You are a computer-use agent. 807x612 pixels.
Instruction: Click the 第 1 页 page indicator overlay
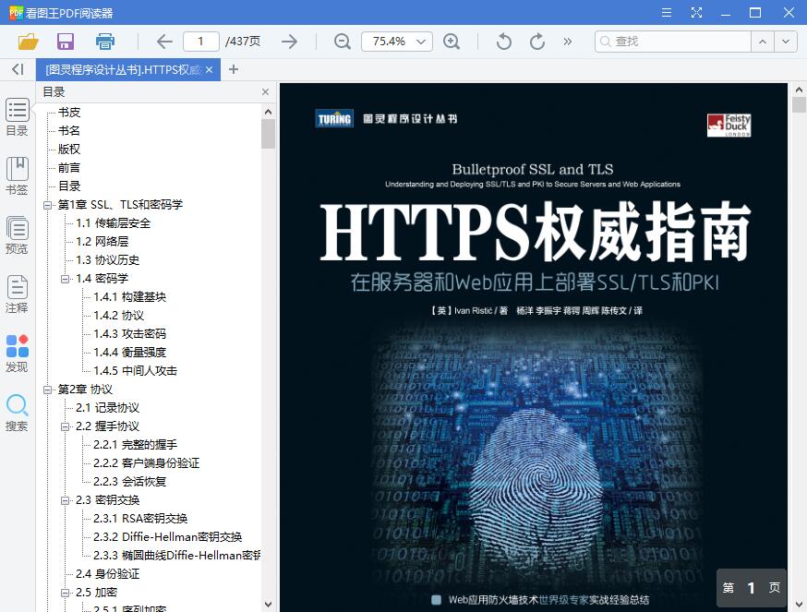(x=752, y=588)
